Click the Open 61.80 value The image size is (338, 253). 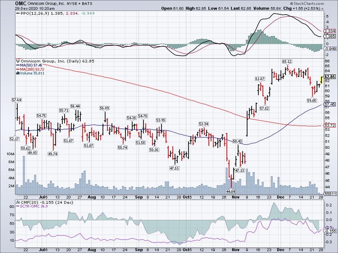pyautogui.click(x=173, y=8)
